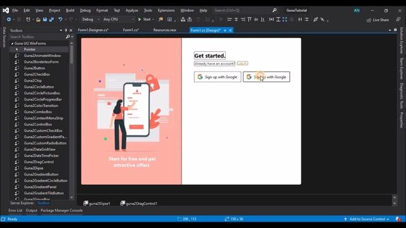Click the Navigate Backward toolbar icon
The height and width of the screenshot is (228, 406).
8,20
